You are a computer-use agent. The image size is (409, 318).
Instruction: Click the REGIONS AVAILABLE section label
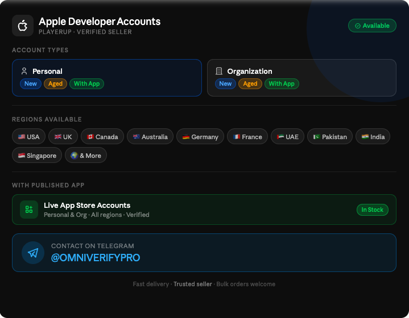[x=47, y=119]
